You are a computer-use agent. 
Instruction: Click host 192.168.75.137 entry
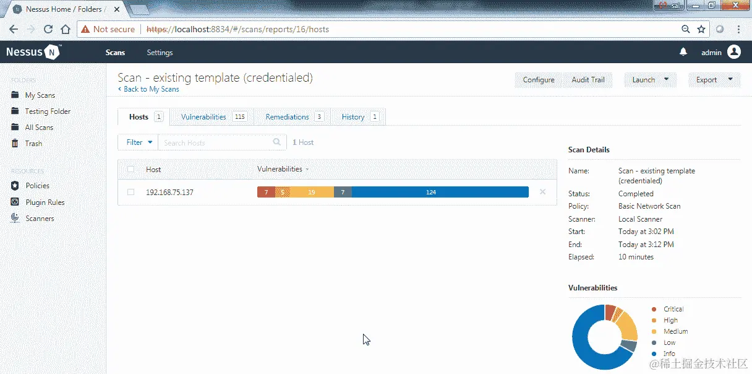pyautogui.click(x=169, y=193)
